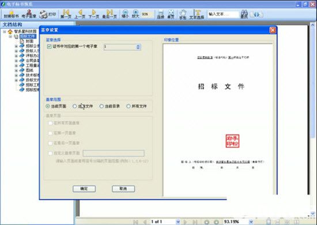Click the 放大 zoom in icon
The width and height of the screenshot is (317, 225).
[x=135, y=14]
